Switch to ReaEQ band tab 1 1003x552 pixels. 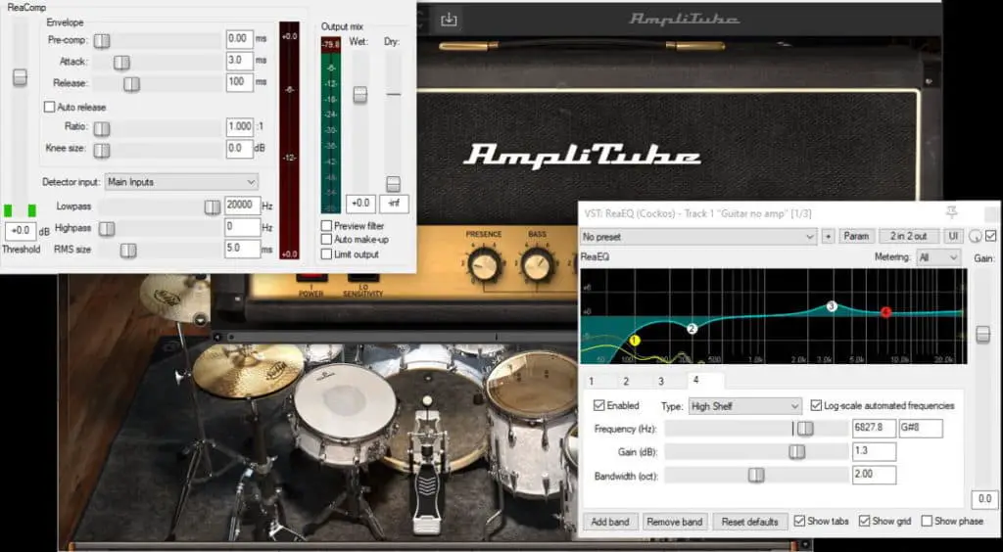click(592, 381)
